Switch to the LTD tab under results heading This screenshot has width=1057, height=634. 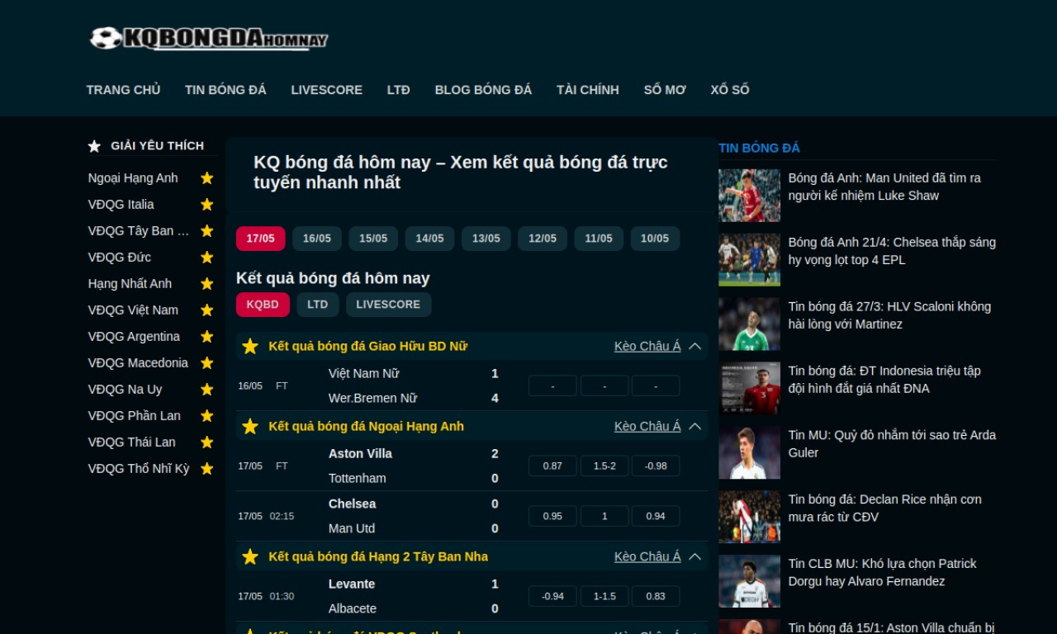click(318, 305)
